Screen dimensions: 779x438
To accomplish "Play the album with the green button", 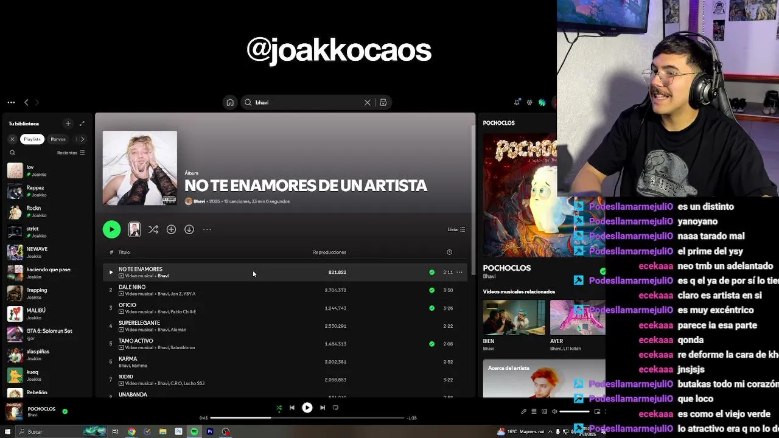I will 111,229.
